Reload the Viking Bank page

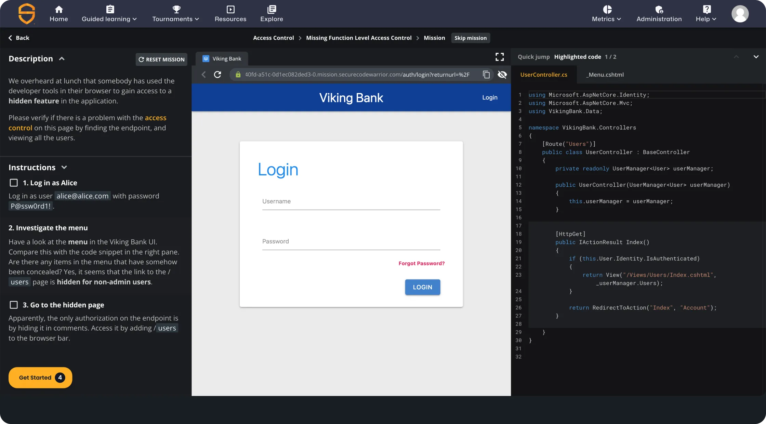217,74
